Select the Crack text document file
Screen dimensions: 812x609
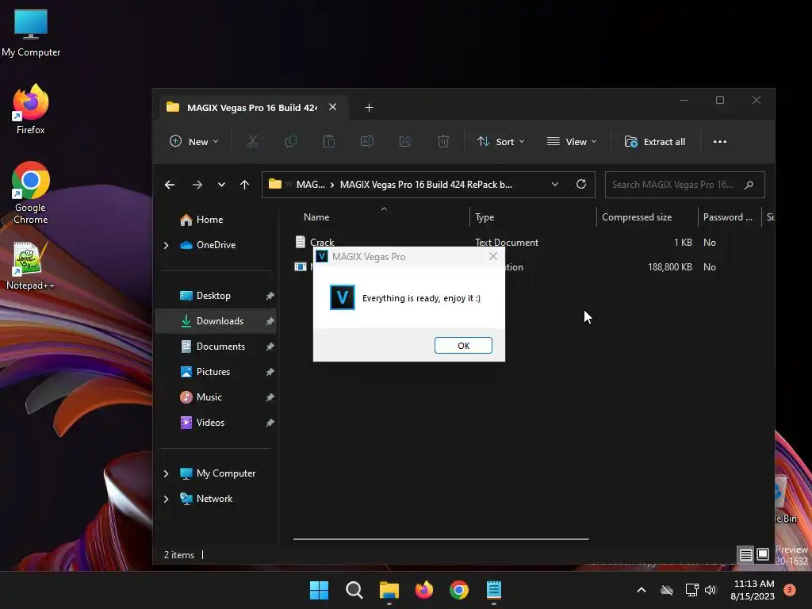click(322, 242)
